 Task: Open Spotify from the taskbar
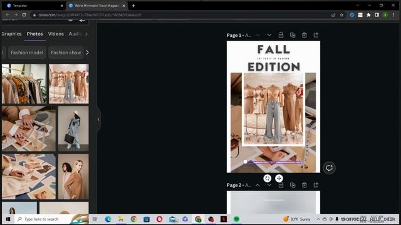click(x=237, y=219)
